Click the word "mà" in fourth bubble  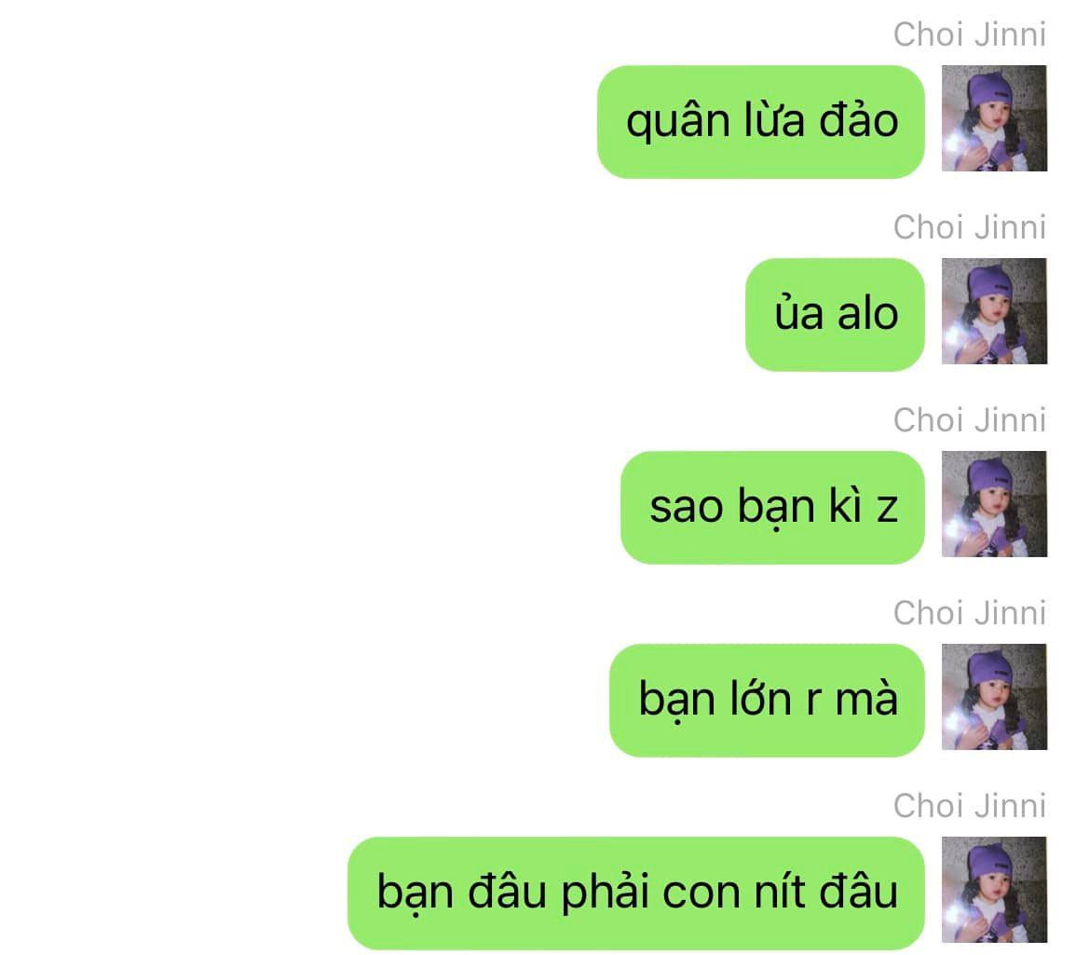[x=866, y=697]
